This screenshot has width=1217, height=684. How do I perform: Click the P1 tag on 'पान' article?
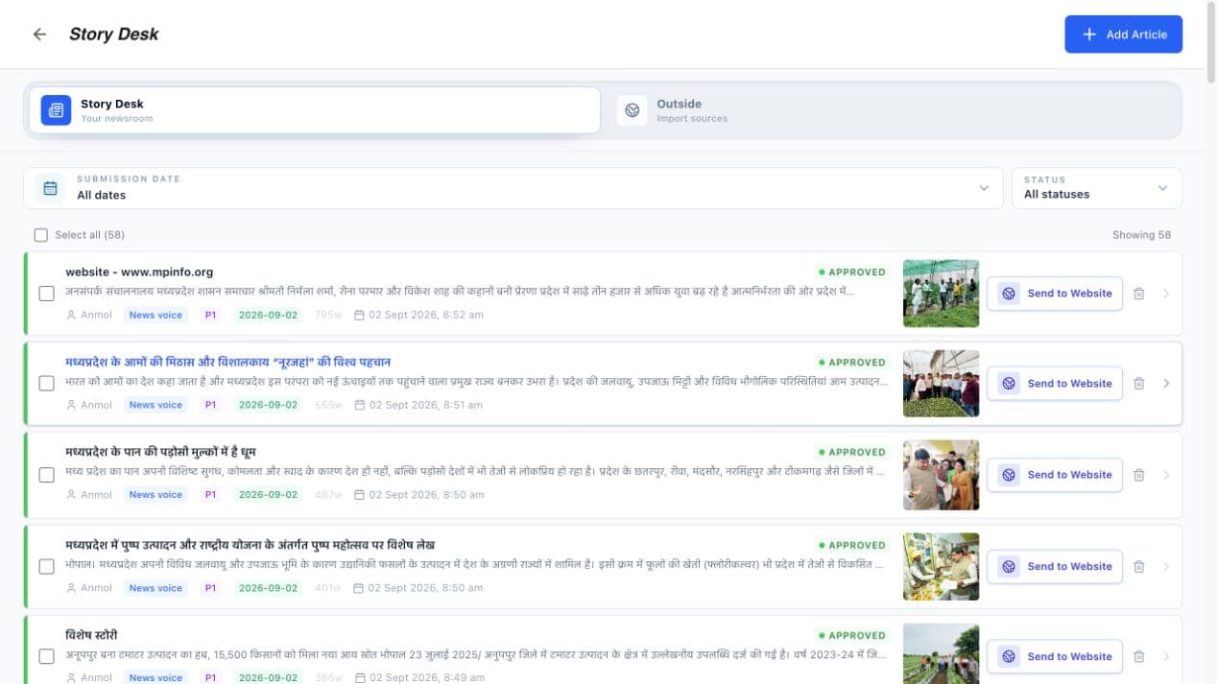pos(210,495)
